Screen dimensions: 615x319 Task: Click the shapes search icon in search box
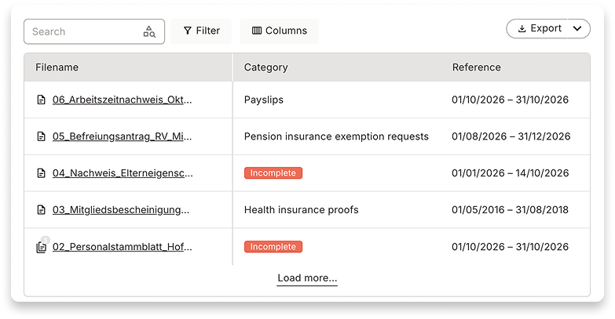coord(149,31)
